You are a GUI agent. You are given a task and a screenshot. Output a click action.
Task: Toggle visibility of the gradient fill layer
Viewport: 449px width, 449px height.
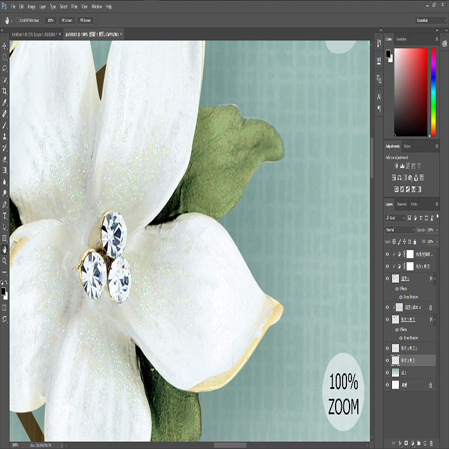click(388, 372)
